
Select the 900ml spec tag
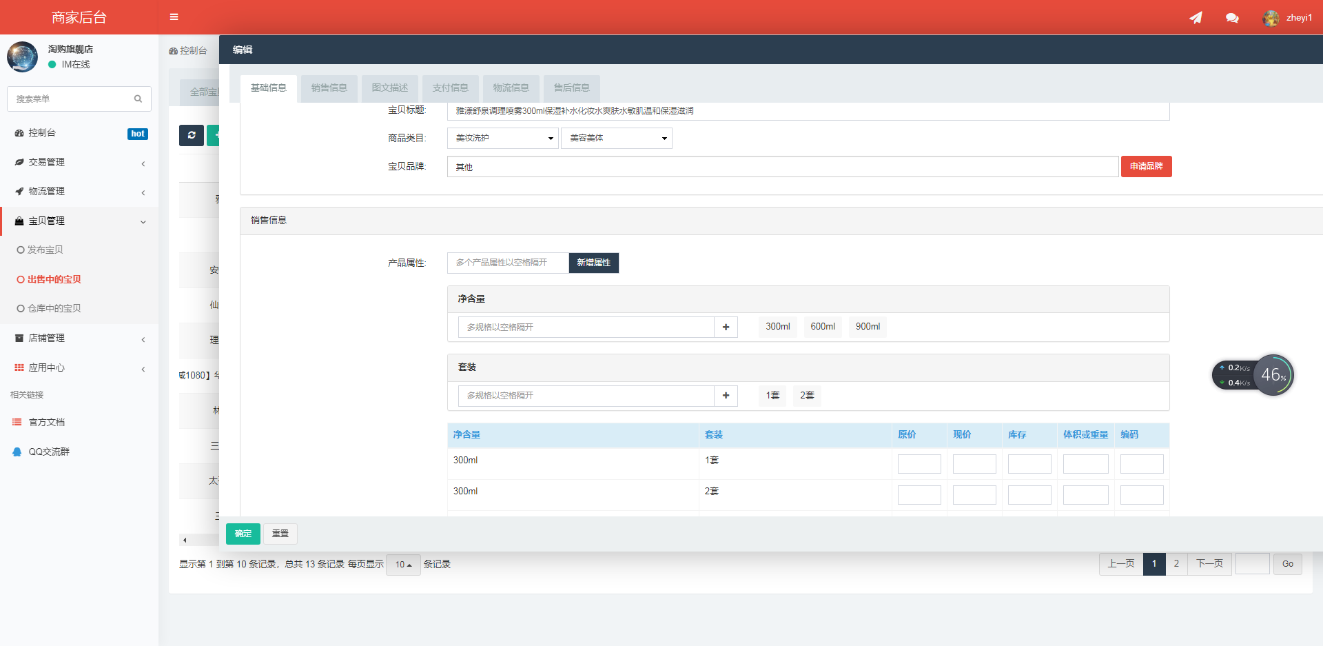(x=868, y=327)
